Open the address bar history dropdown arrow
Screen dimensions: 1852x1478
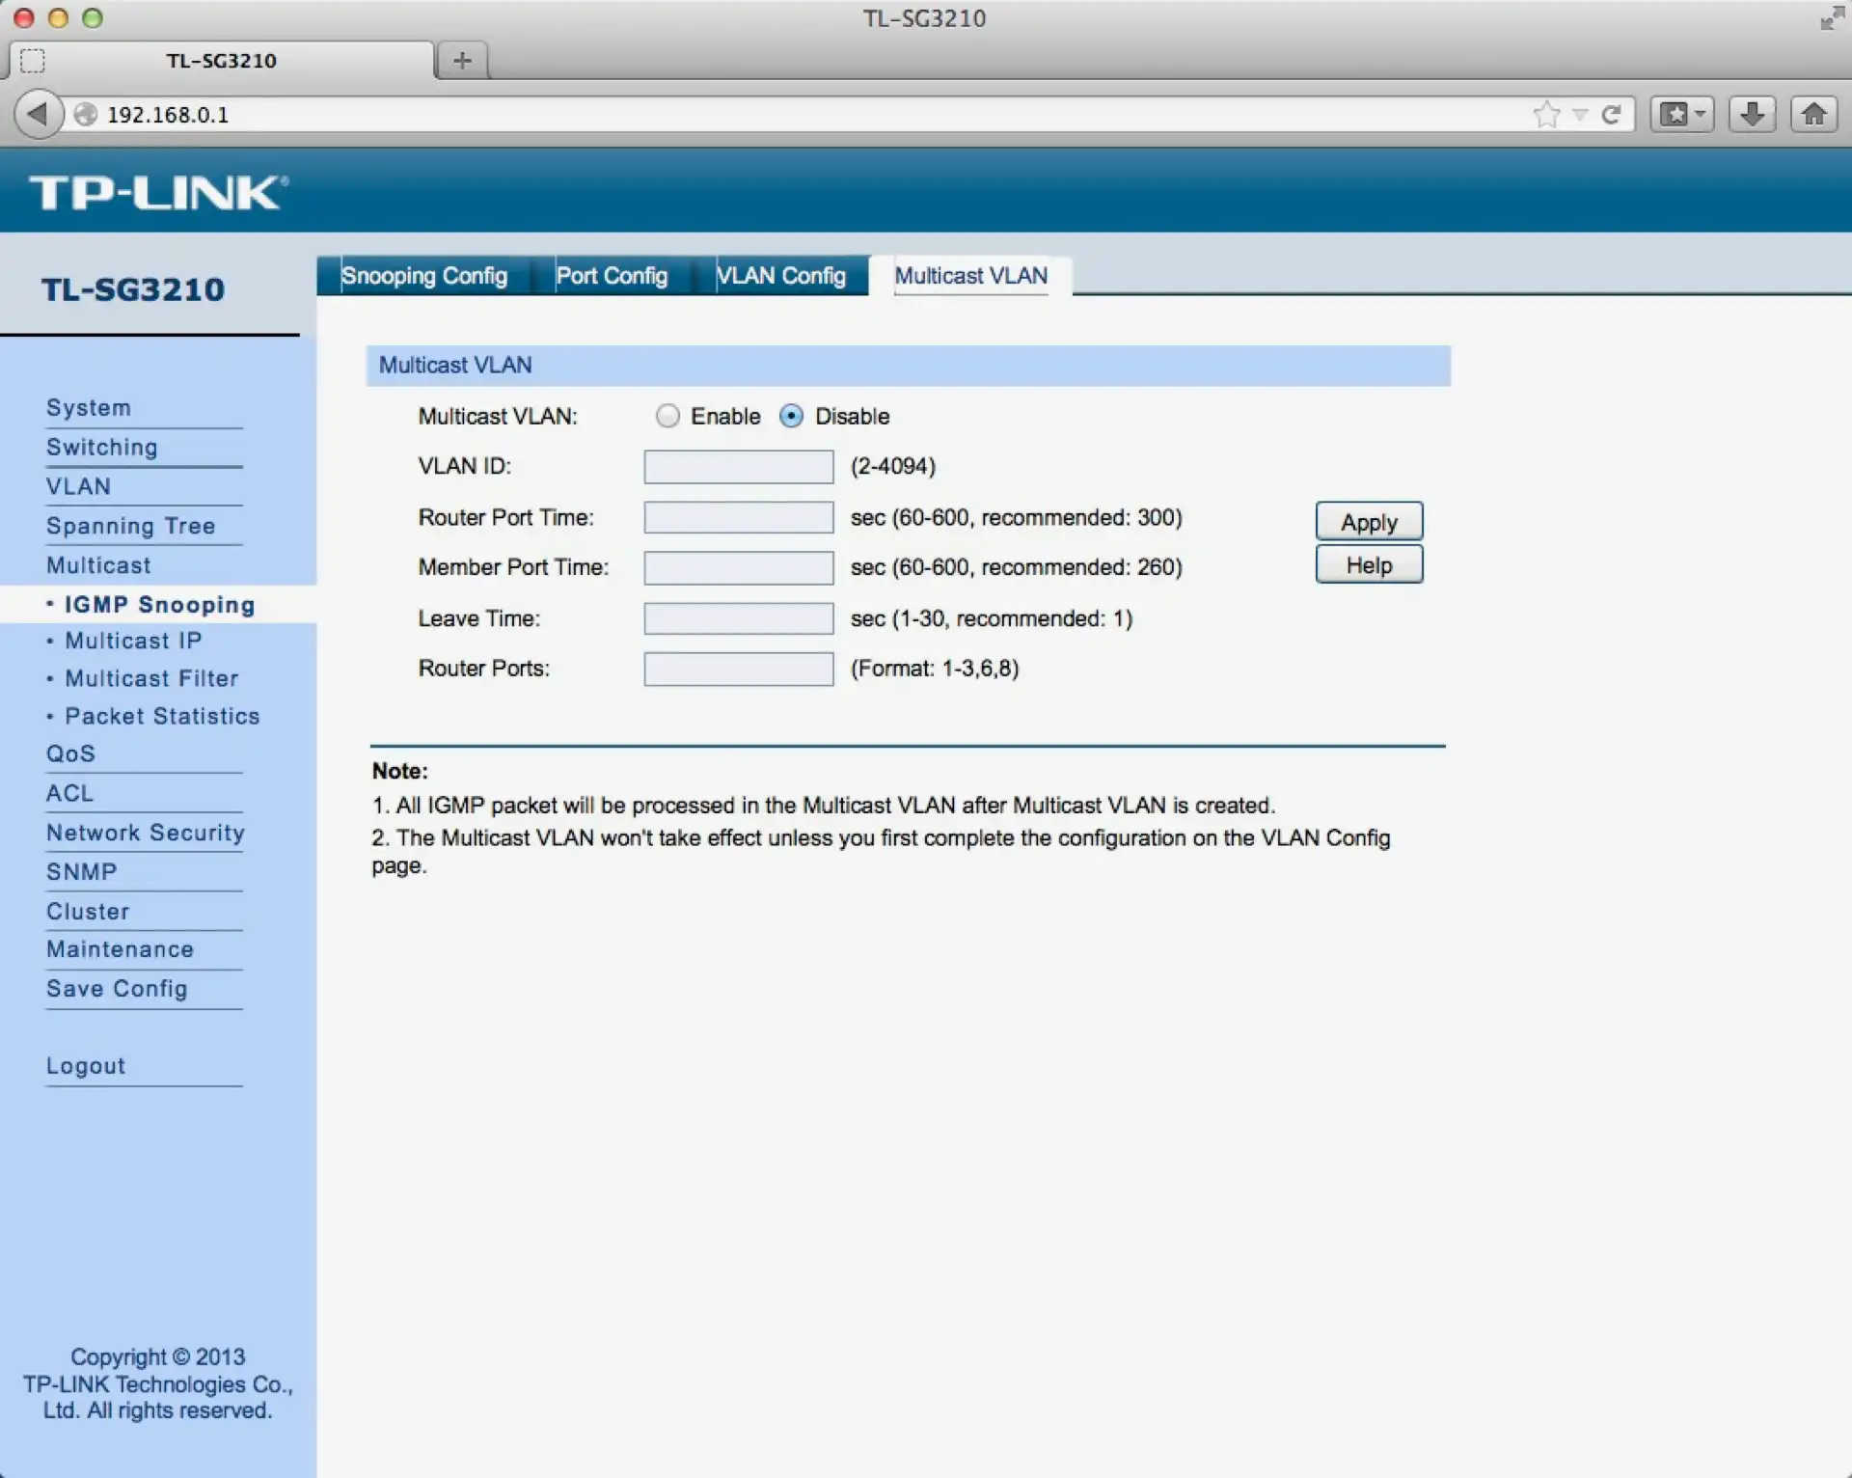[1580, 115]
